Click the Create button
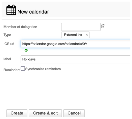132x119 pixels. point(17,113)
